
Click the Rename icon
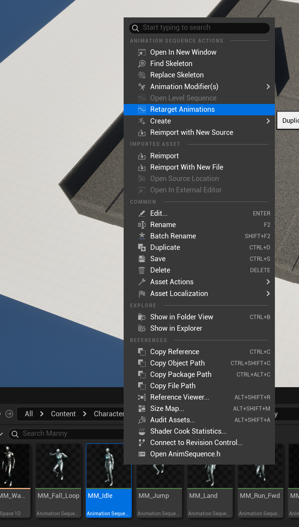142,225
